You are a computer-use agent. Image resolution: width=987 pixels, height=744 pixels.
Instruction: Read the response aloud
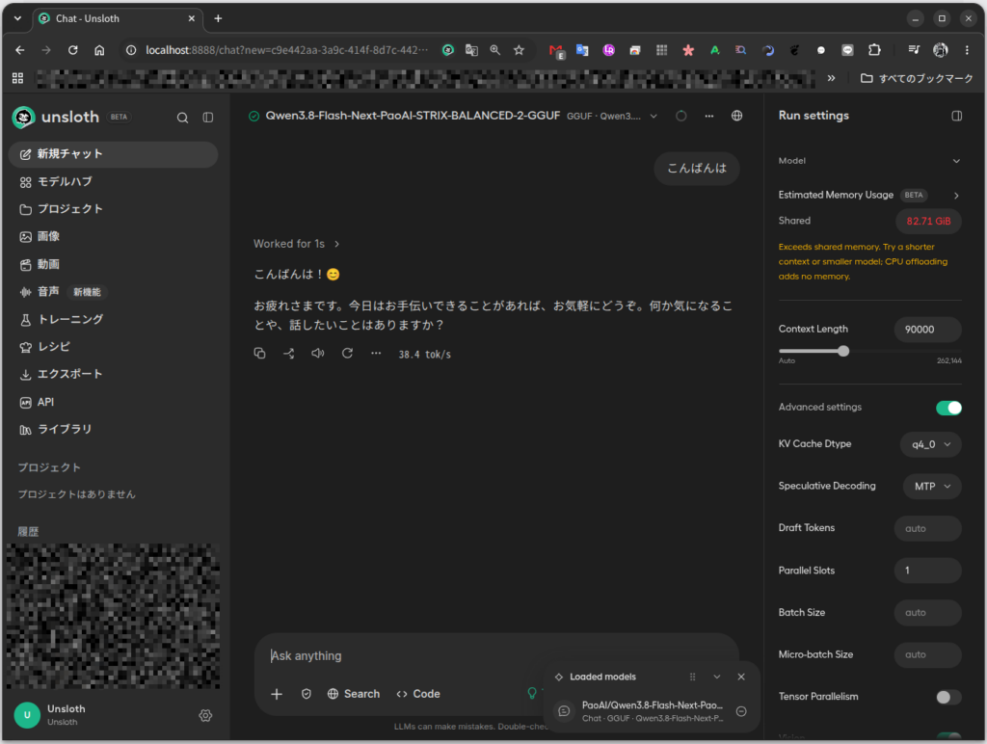tap(318, 353)
